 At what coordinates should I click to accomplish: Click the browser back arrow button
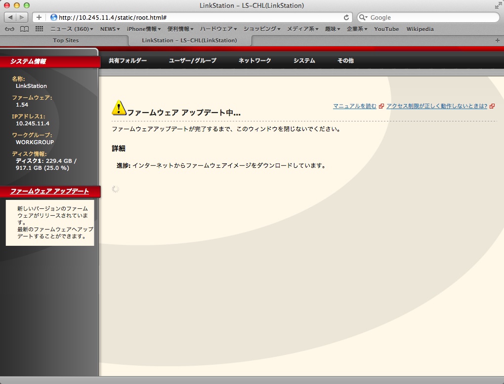click(x=10, y=17)
